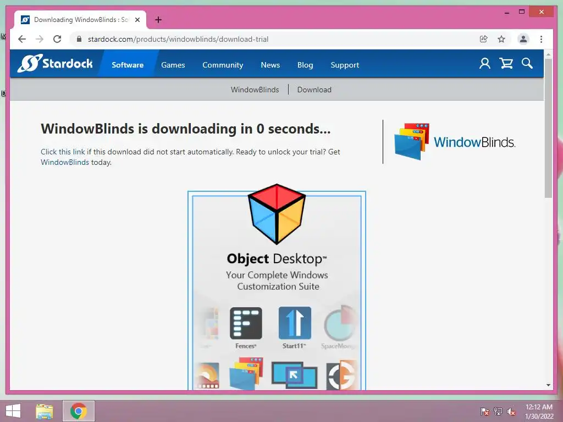Click the share page icon in address bar
This screenshot has height=422, width=563.
pos(484,39)
